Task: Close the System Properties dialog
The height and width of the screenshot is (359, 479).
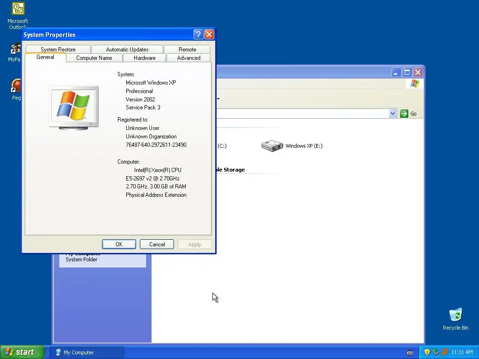Action: (x=209, y=35)
